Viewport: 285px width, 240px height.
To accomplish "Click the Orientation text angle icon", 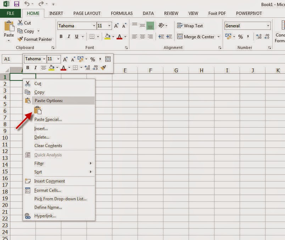I will (161, 26).
